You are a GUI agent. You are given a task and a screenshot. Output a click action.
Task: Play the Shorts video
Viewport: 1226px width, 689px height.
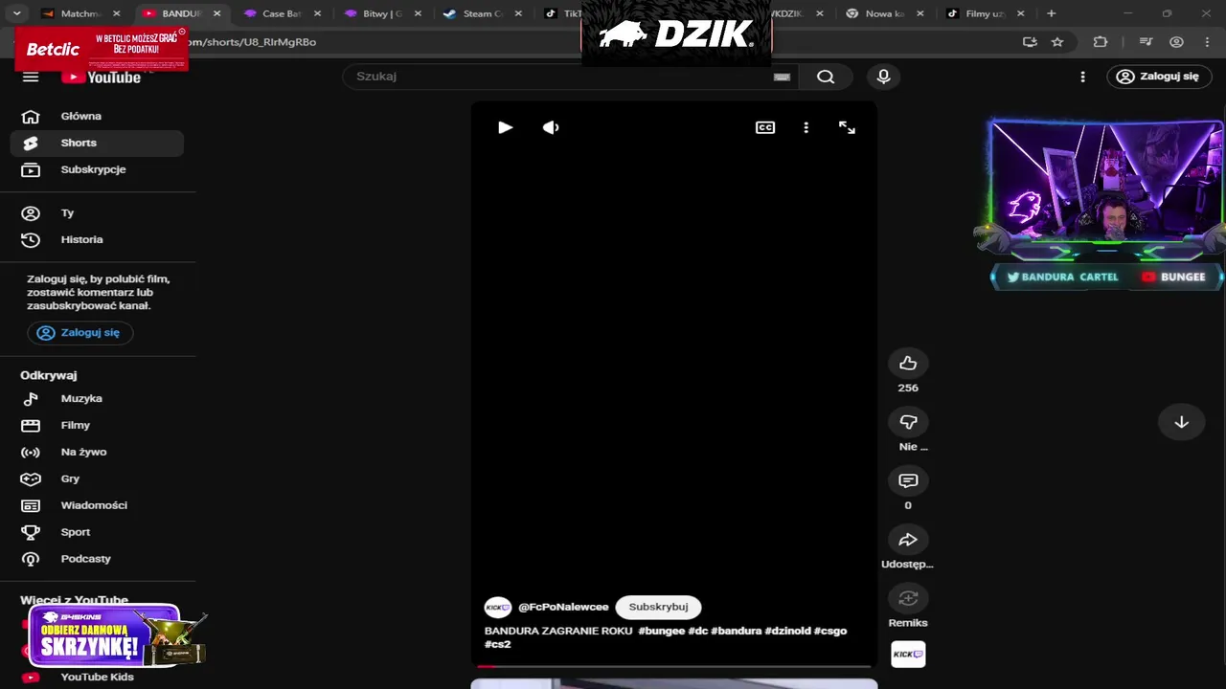[505, 127]
